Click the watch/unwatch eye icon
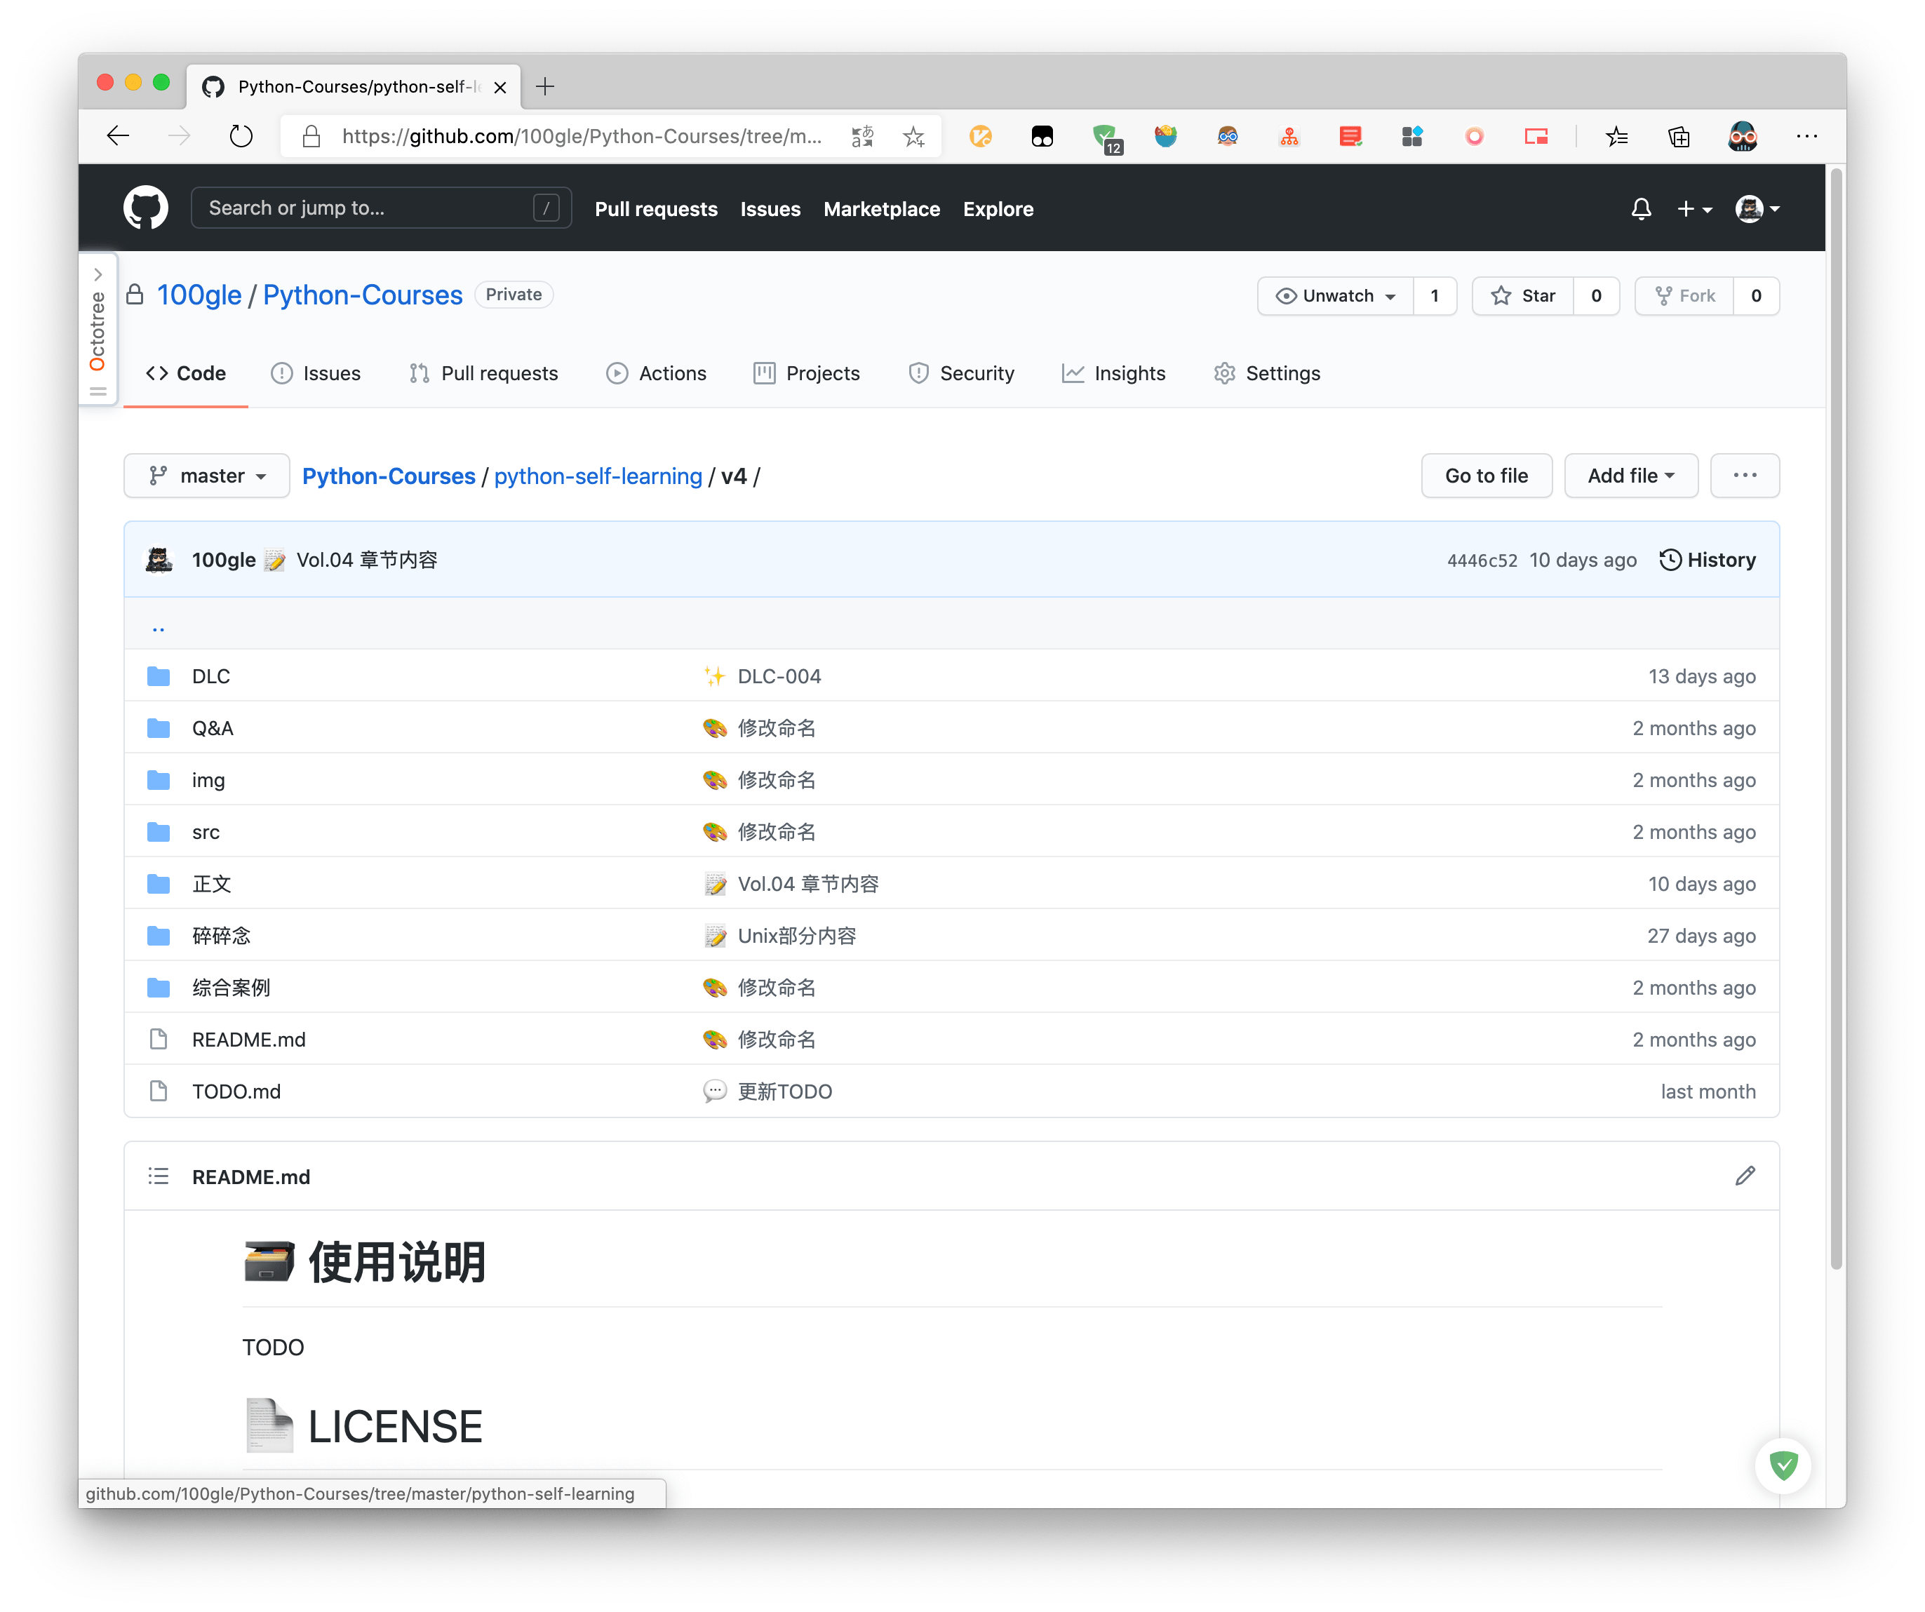Screen dimensions: 1925x1612 [1287, 294]
